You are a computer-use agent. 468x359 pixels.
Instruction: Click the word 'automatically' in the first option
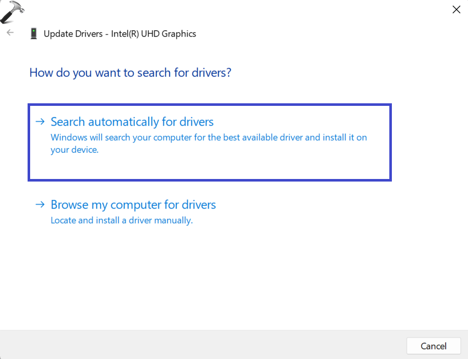click(124, 122)
